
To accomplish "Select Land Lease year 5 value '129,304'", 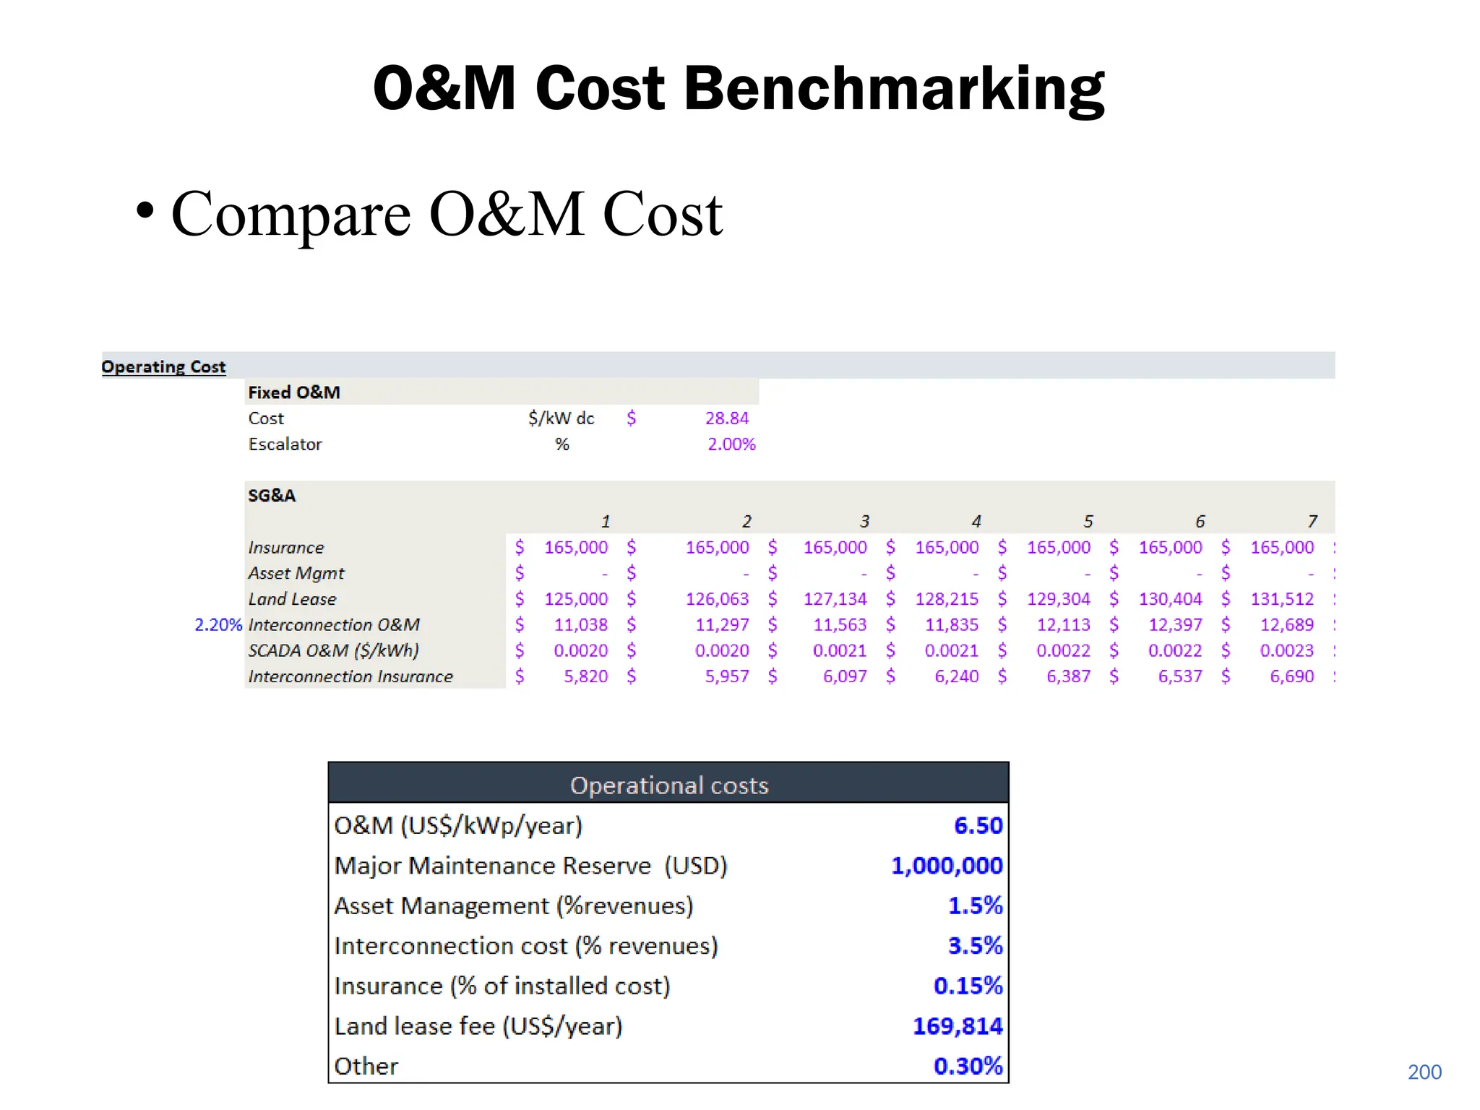I will [x=1059, y=599].
